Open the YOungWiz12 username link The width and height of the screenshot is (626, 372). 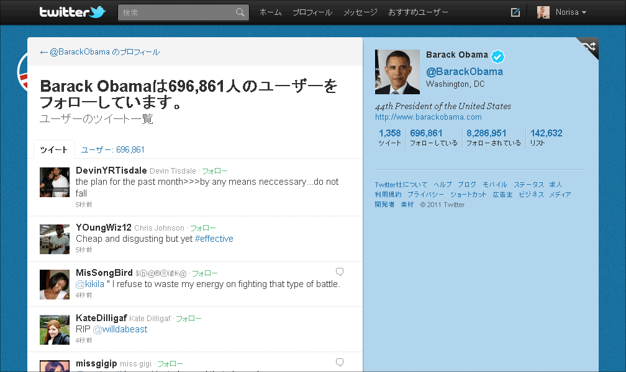[104, 228]
